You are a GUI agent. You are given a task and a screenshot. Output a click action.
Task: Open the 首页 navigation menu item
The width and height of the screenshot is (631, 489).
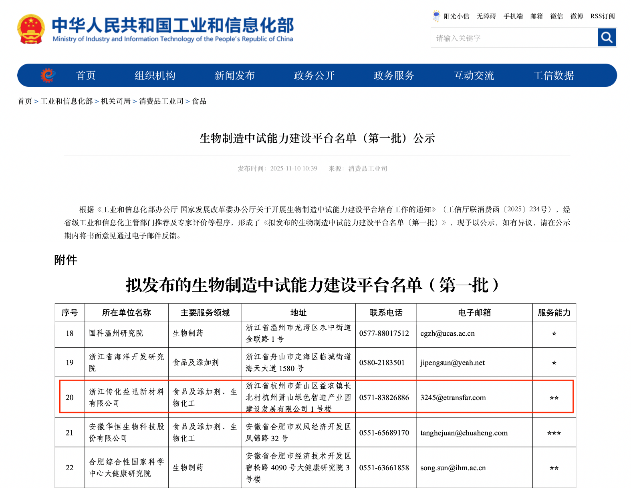(x=86, y=76)
